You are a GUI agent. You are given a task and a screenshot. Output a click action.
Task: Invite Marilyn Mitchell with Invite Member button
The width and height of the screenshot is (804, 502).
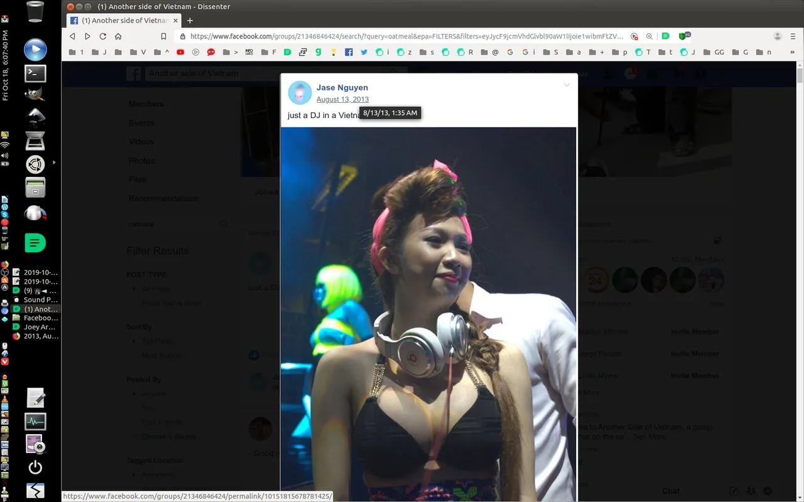(x=695, y=332)
